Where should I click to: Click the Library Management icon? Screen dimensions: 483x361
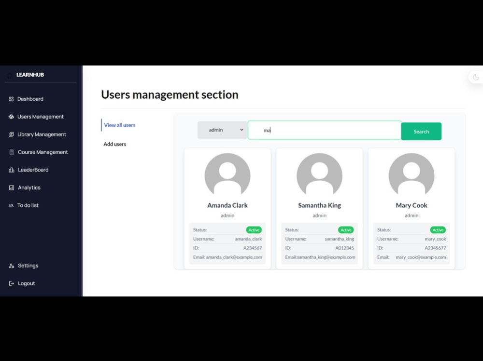coord(11,134)
